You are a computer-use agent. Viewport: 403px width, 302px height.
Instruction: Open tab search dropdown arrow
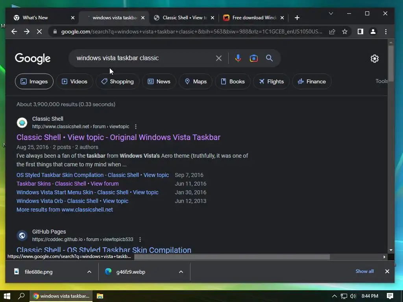(331, 13)
